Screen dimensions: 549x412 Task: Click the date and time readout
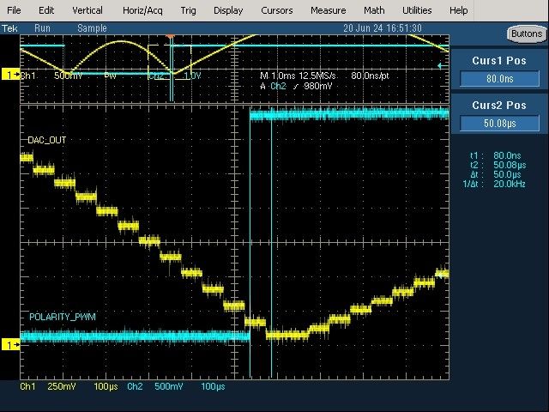point(383,28)
